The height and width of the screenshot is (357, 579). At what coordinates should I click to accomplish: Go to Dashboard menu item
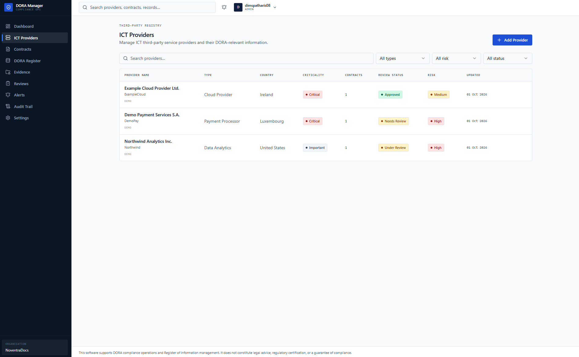pos(35,26)
